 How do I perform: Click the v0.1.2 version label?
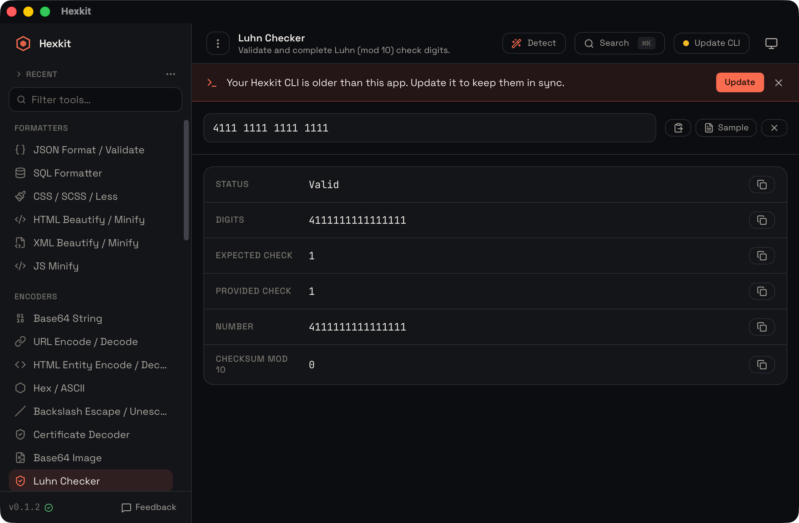pyautogui.click(x=24, y=507)
